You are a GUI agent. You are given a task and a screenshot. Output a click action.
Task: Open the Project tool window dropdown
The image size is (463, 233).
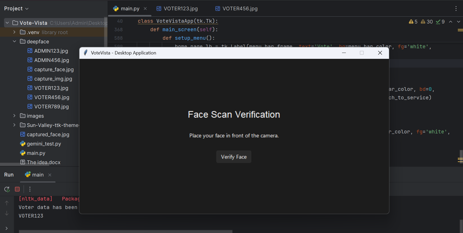pos(16,9)
